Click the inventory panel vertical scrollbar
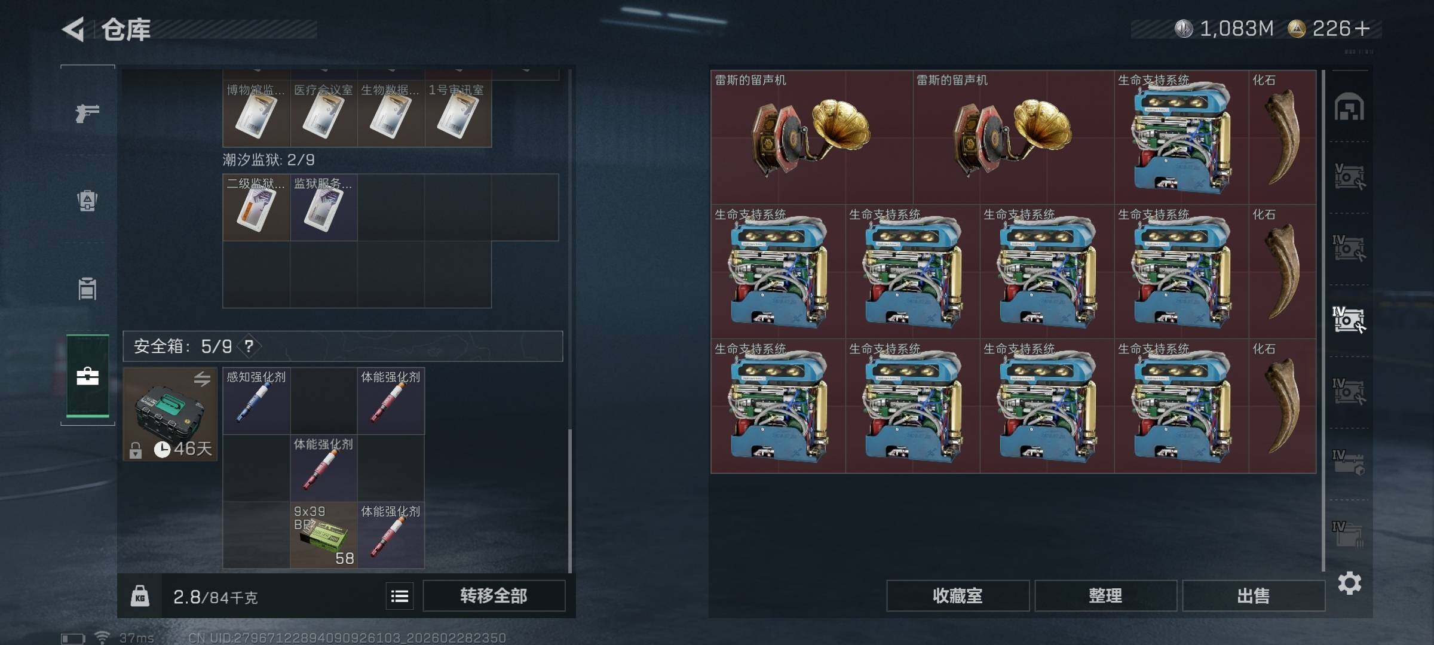The image size is (1434, 645). [x=570, y=500]
